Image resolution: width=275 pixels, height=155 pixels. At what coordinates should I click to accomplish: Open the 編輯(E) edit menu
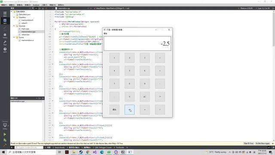tap(12, 5)
